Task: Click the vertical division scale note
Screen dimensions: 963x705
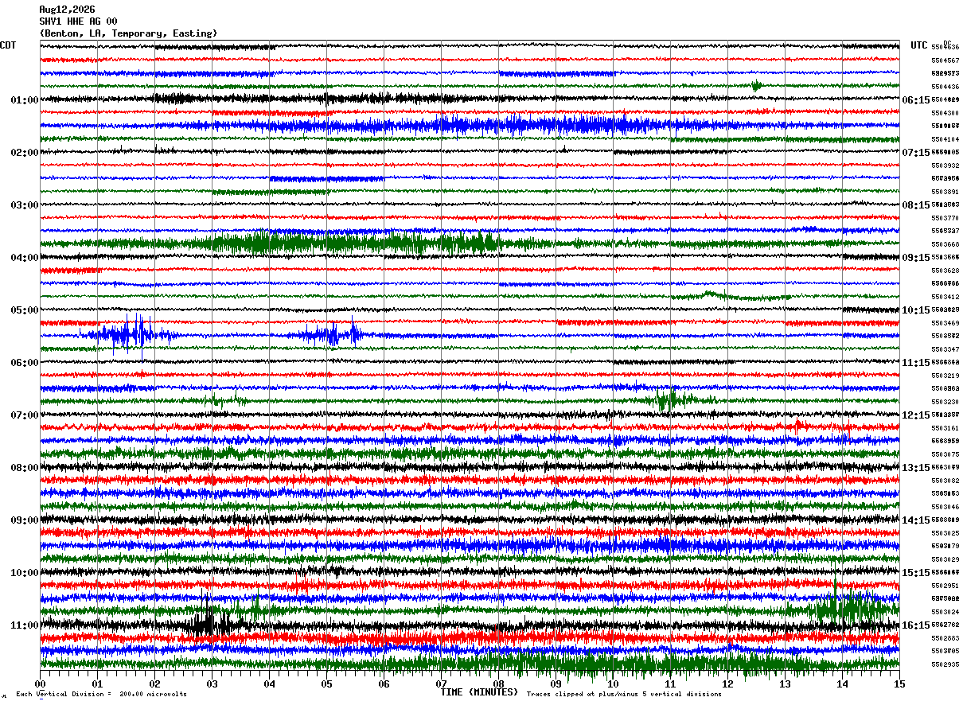Action: point(101,694)
